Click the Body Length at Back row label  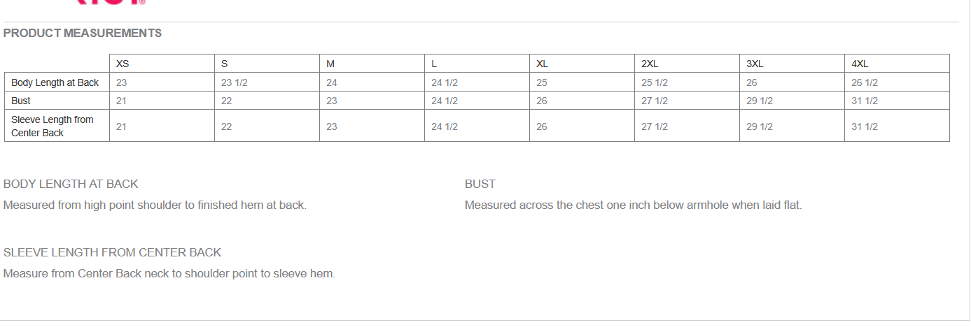[x=55, y=82]
